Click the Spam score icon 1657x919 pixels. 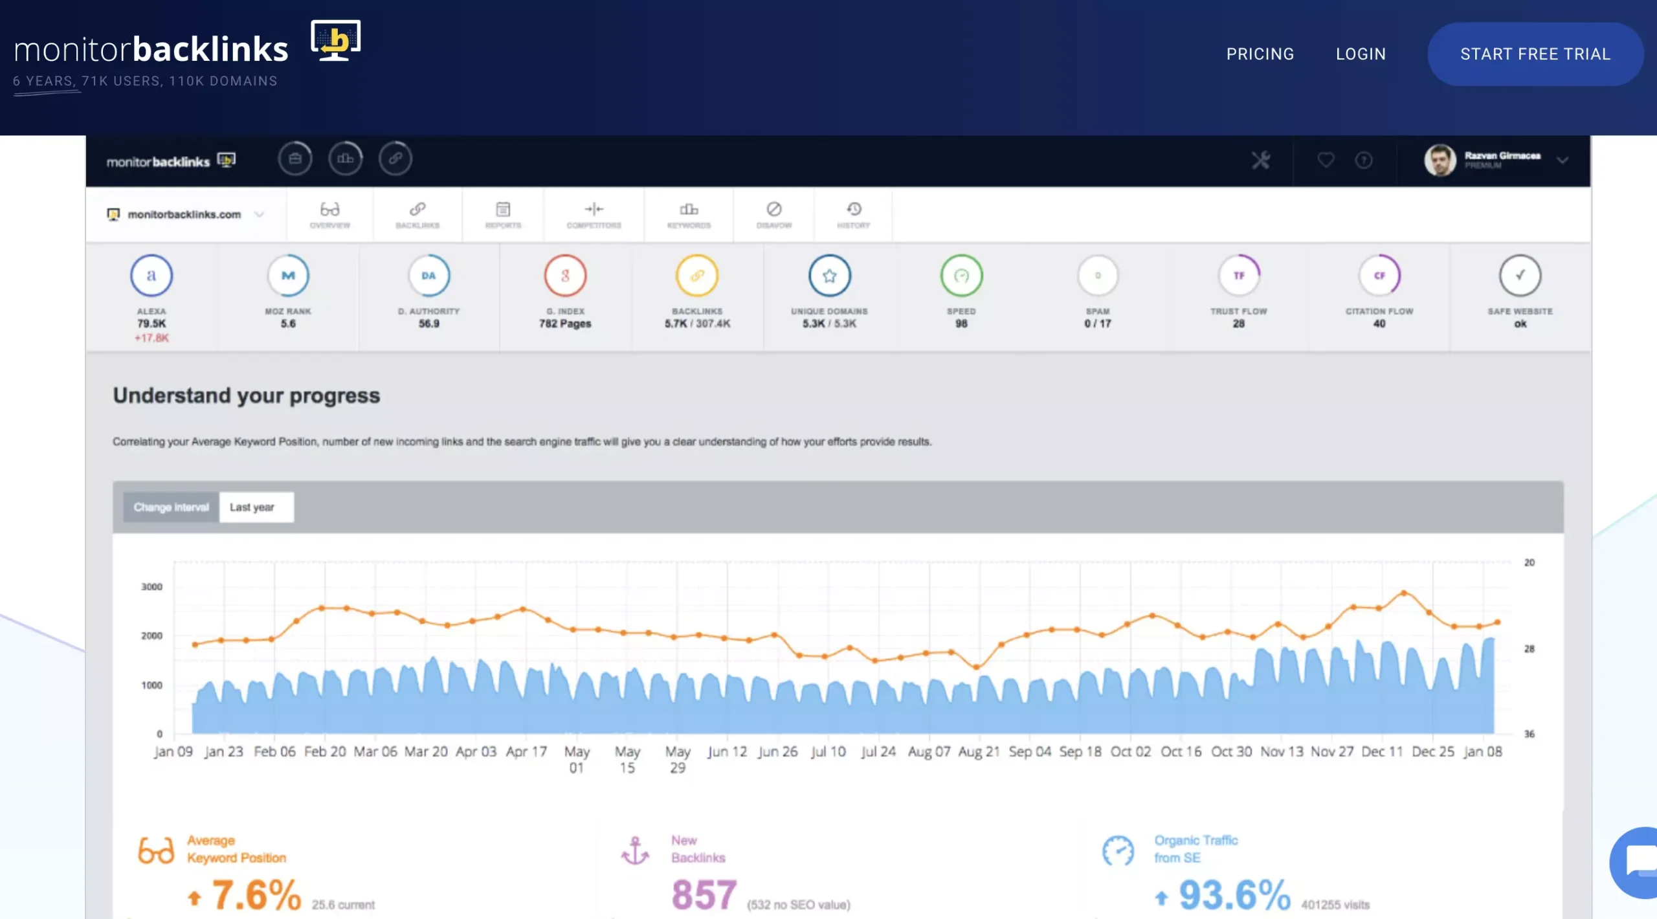(x=1098, y=276)
